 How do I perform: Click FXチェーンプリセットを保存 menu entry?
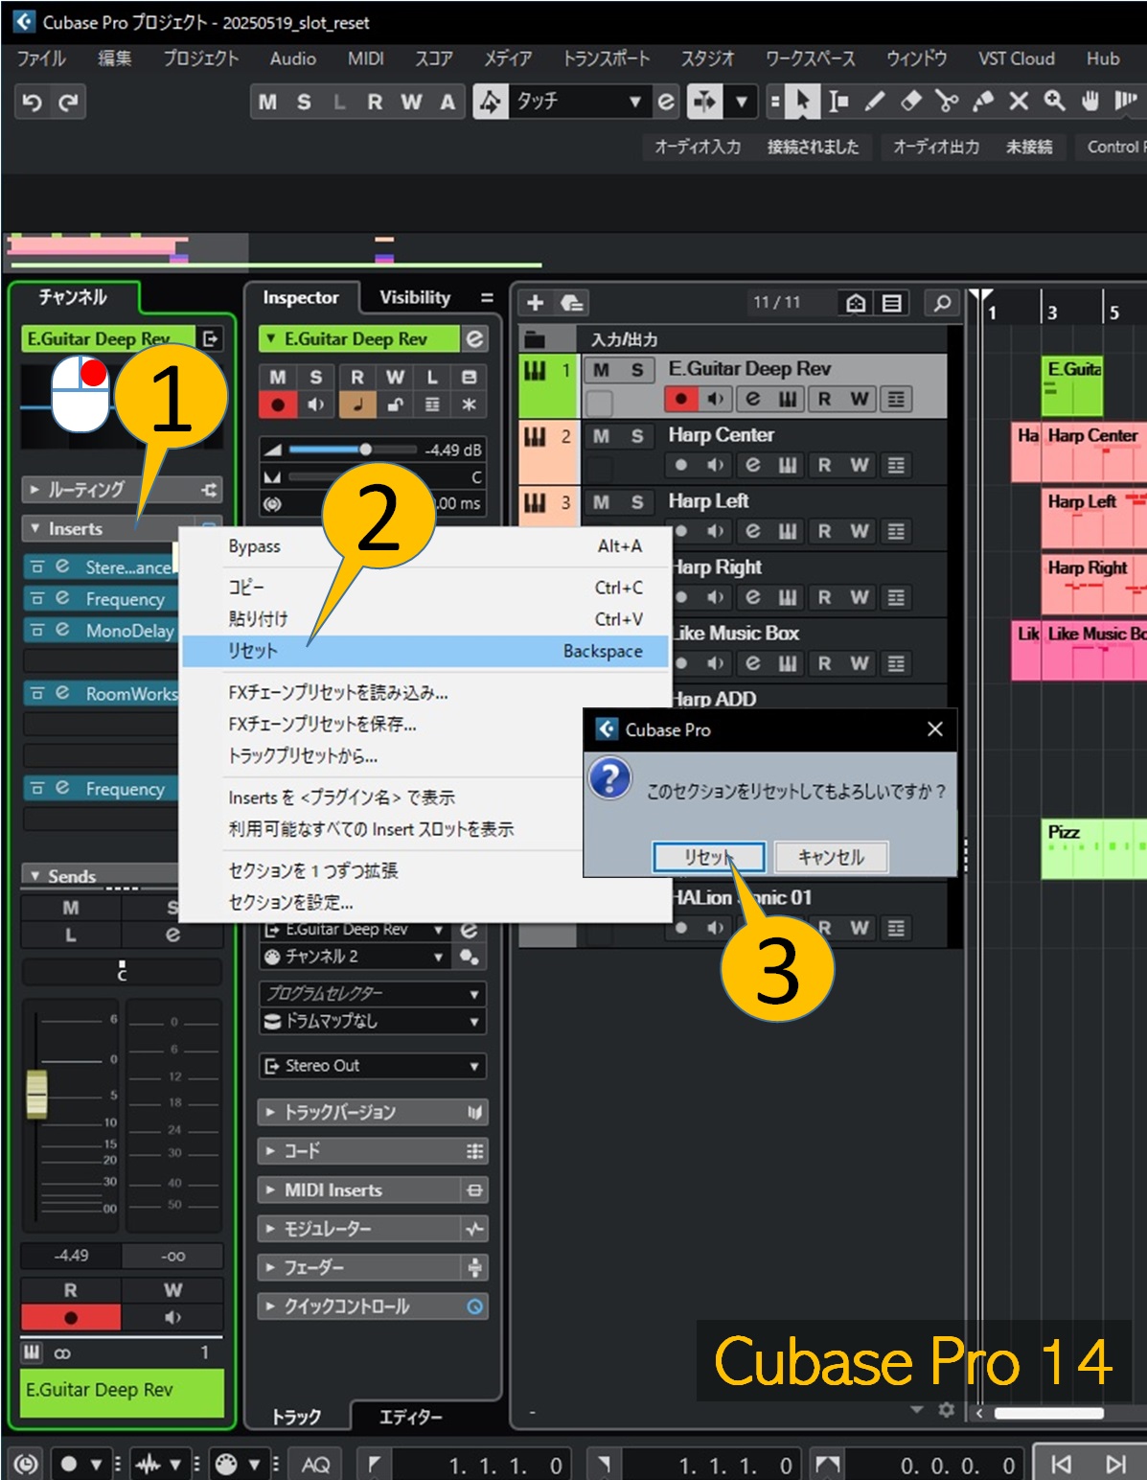pyautogui.click(x=322, y=724)
